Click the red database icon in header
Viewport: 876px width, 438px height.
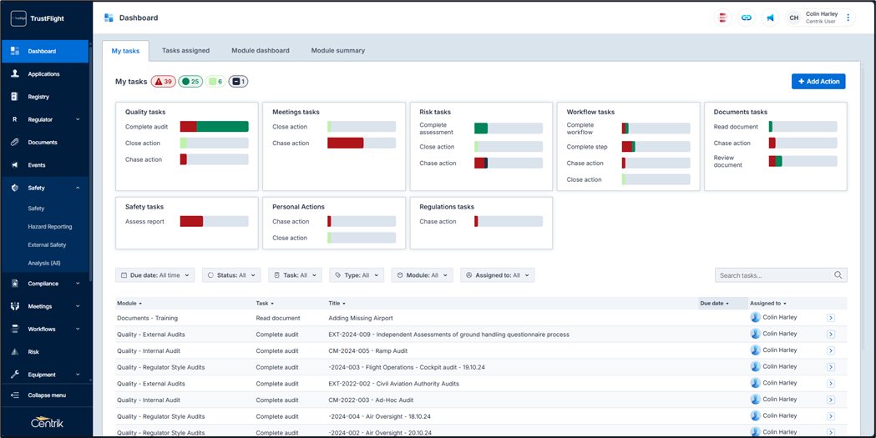[x=723, y=18]
